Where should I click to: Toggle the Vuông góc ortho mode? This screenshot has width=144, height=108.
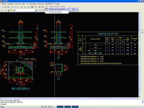[75, 107]
